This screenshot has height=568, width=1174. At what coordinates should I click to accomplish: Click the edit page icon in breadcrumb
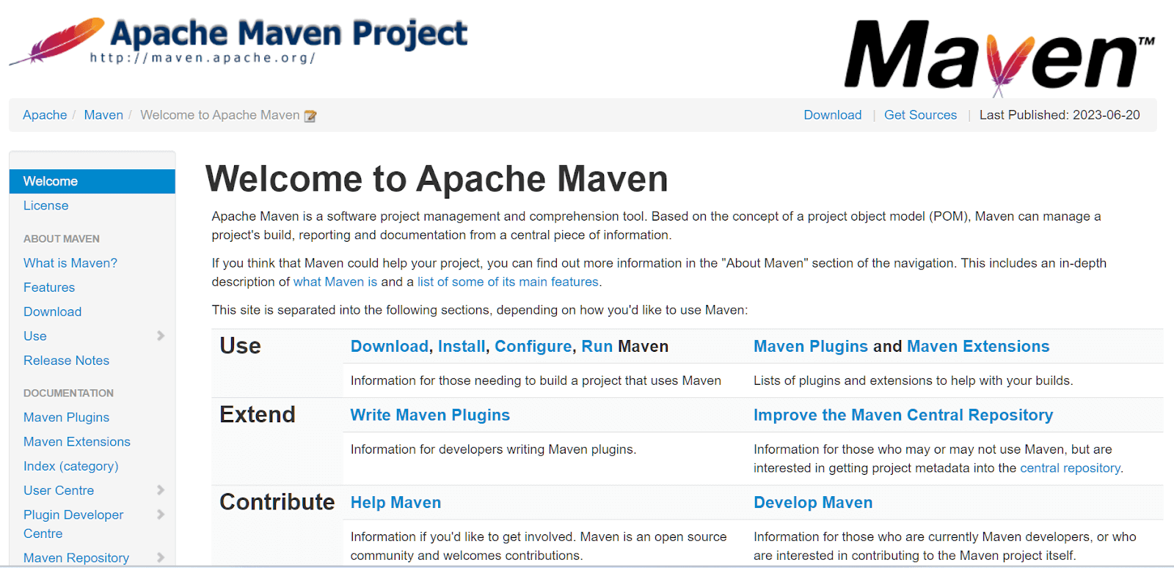point(310,116)
